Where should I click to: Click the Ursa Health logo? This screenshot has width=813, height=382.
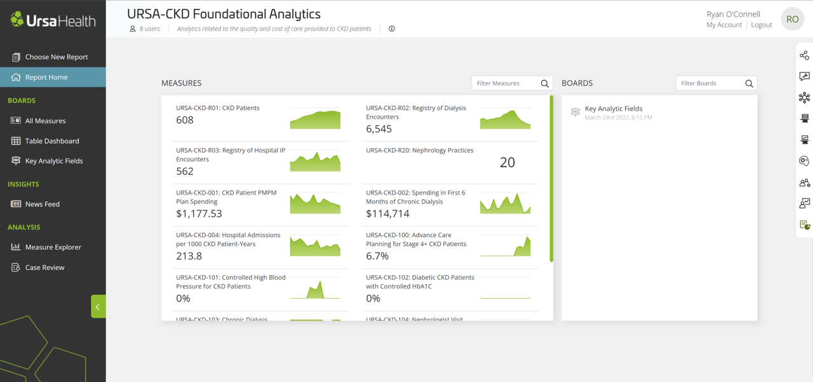(x=53, y=20)
